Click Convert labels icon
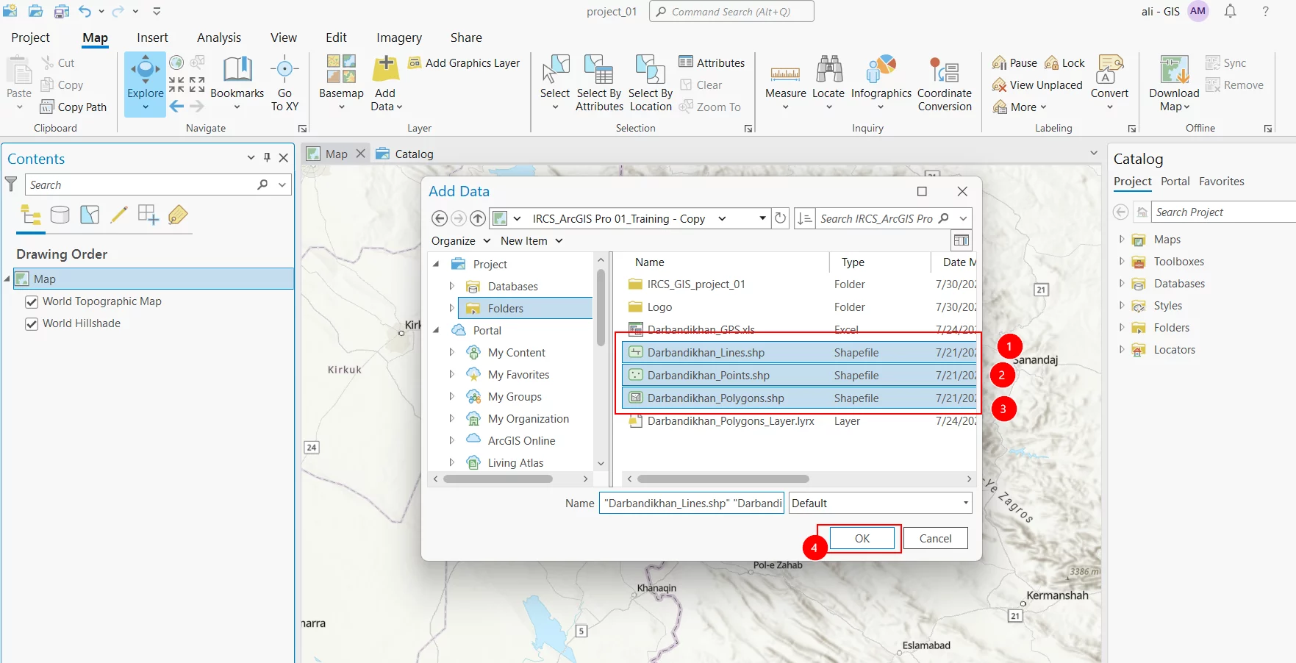 coord(1110,69)
